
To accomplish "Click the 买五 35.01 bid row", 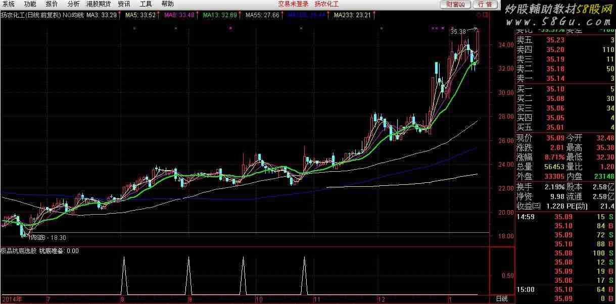I will click(565, 127).
